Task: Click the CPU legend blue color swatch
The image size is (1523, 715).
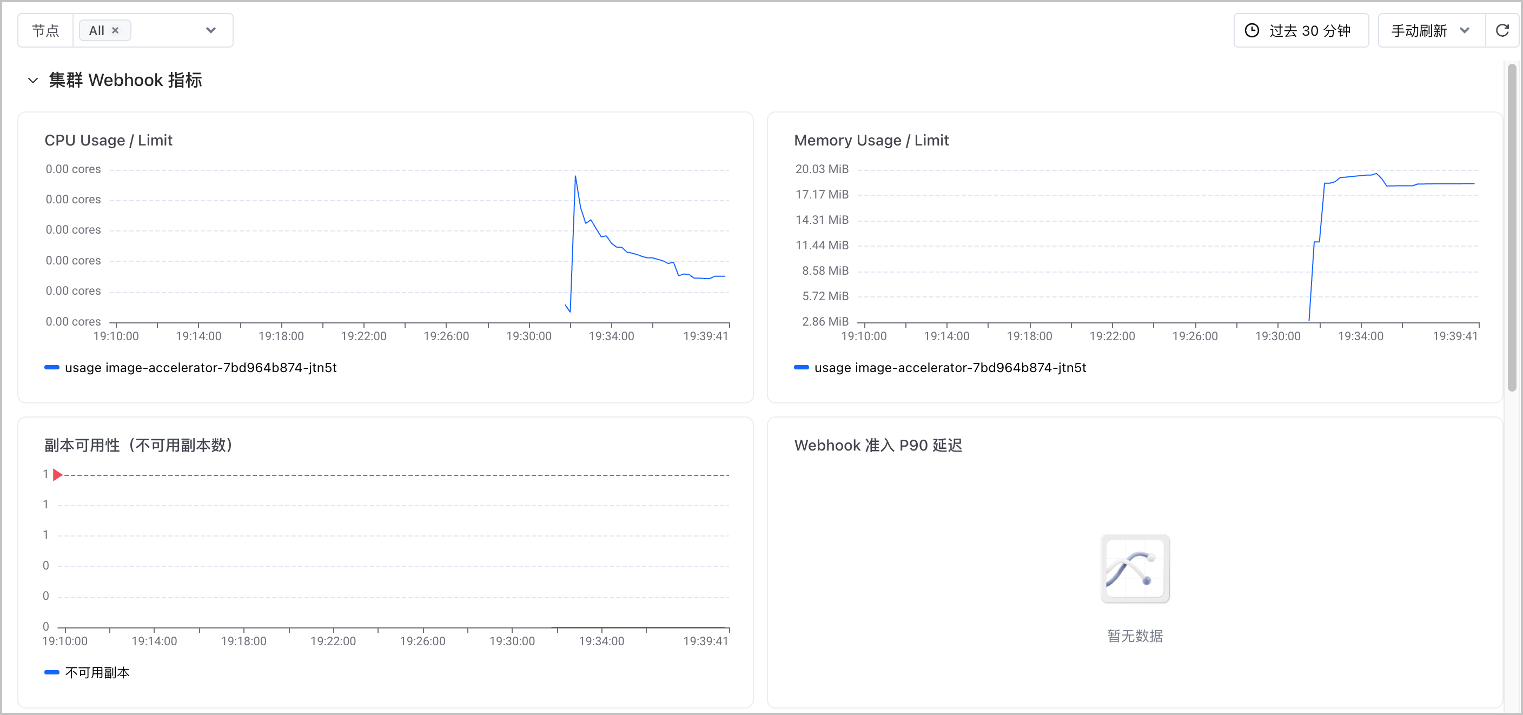Action: pos(52,368)
